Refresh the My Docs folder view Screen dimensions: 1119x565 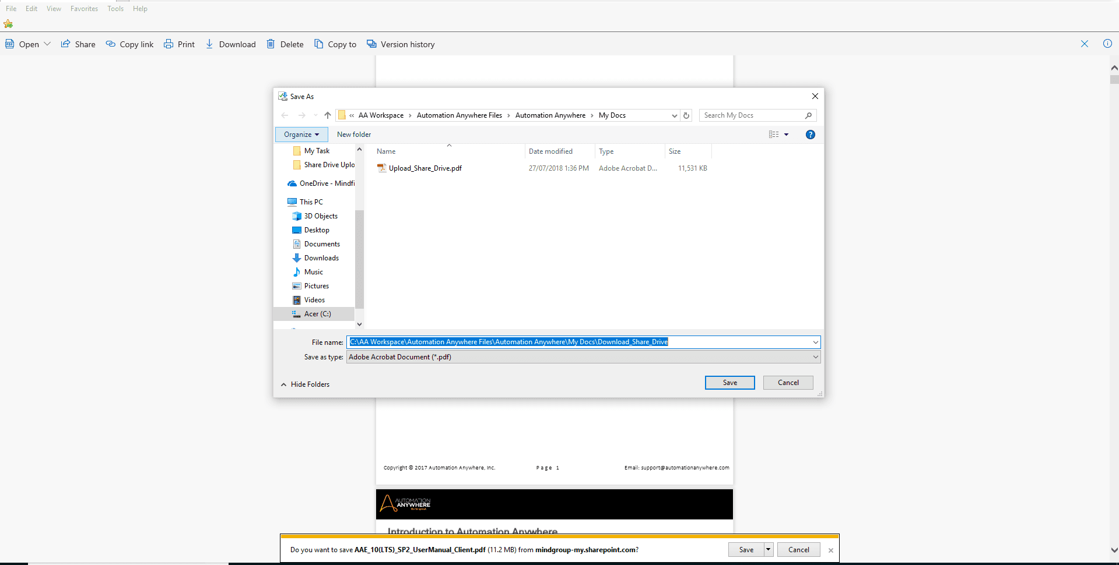point(686,115)
